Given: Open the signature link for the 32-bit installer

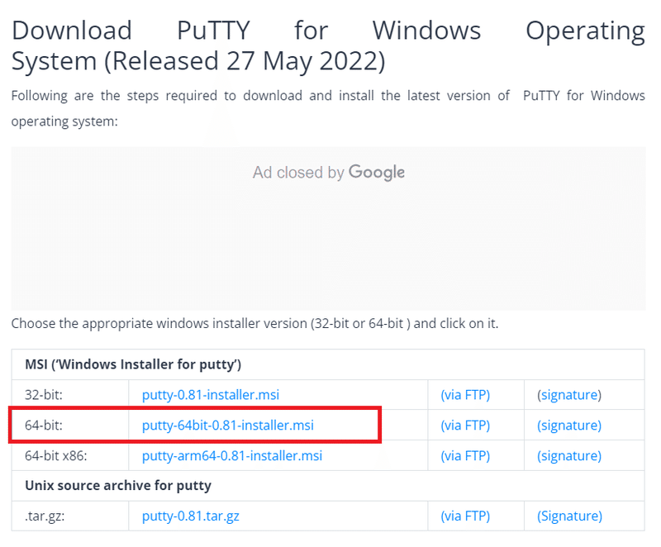Looking at the screenshot, I should coord(569,395).
